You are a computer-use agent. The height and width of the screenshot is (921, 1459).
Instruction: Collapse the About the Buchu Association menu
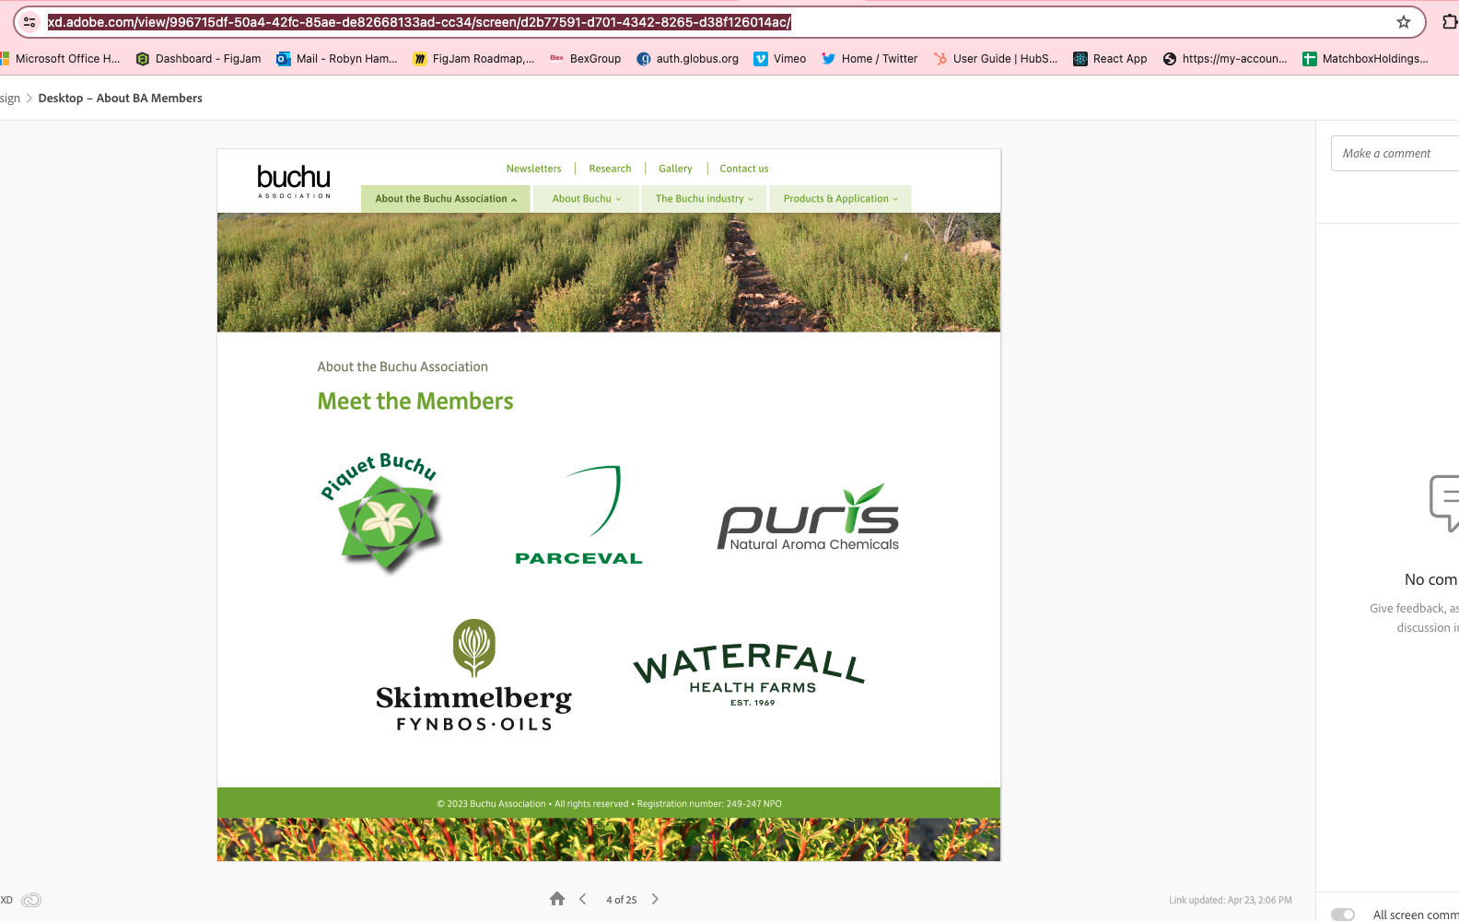[x=446, y=199]
